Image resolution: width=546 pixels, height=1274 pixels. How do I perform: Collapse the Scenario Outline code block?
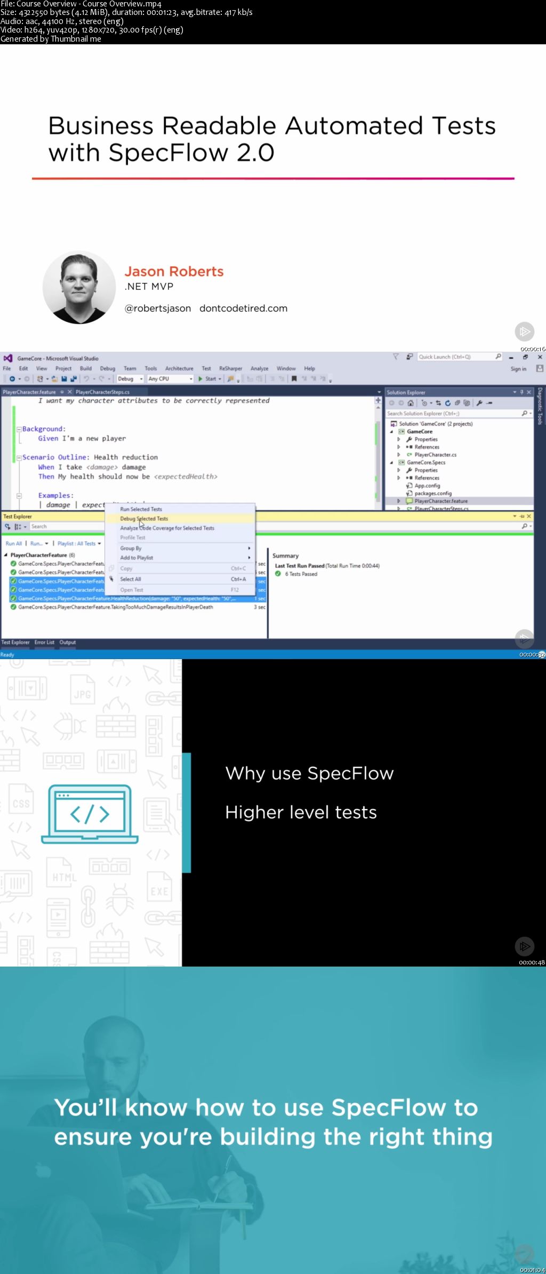pos(19,457)
